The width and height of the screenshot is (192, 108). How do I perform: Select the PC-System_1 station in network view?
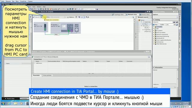coord(66,28)
